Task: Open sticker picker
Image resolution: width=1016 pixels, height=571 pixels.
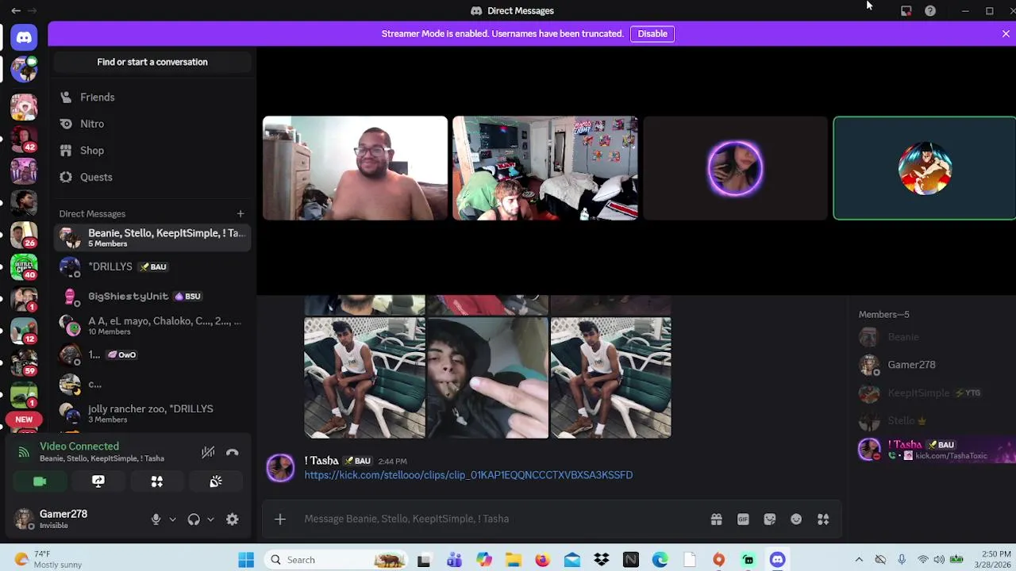Action: (769, 519)
